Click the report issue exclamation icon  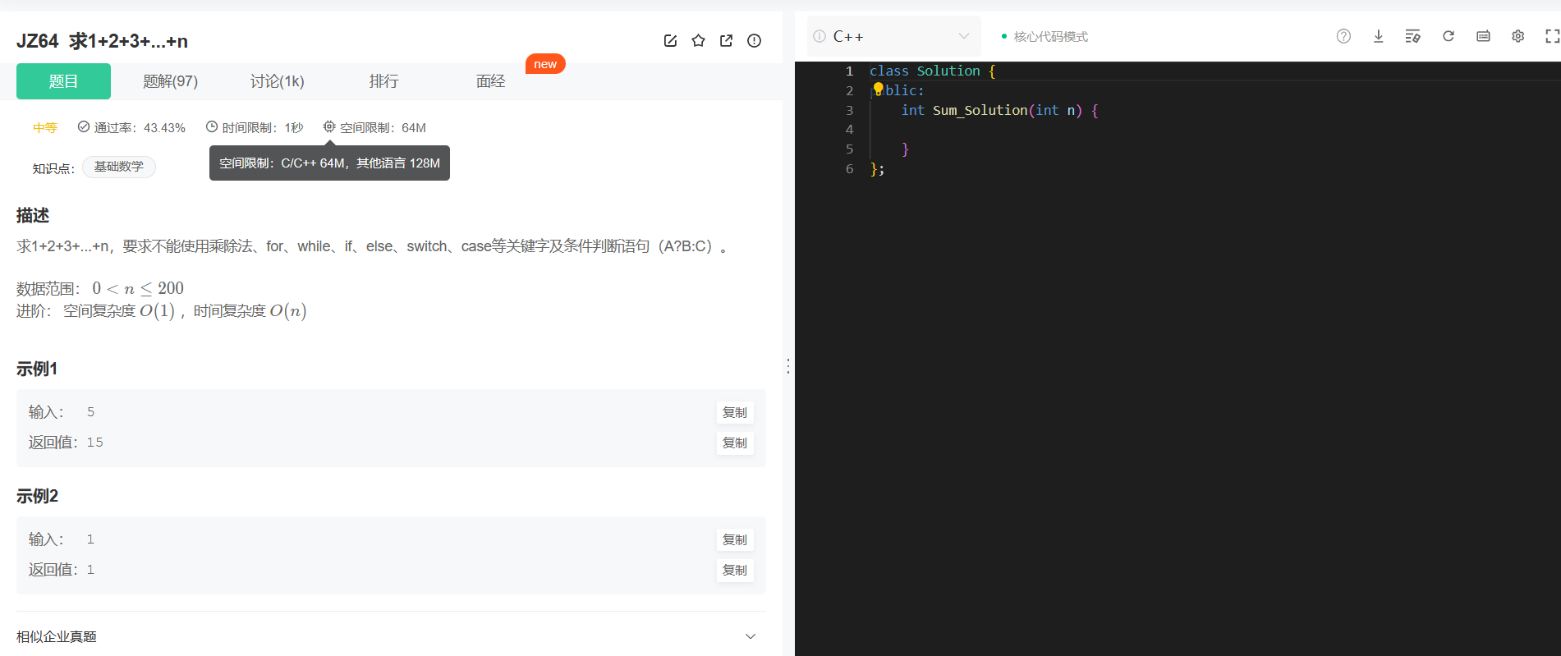pyautogui.click(x=754, y=41)
